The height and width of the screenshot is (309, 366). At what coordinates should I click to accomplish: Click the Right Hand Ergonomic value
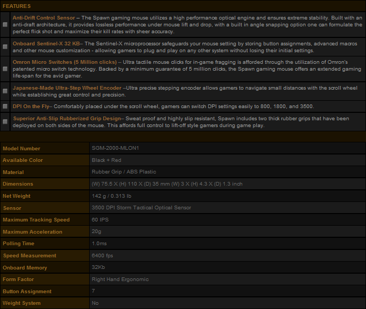click(120, 279)
